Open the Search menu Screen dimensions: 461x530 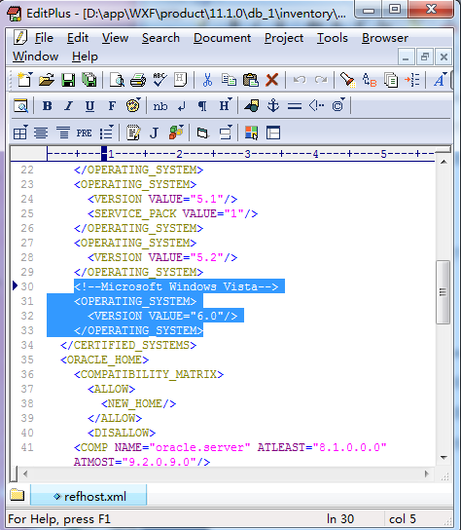click(160, 38)
